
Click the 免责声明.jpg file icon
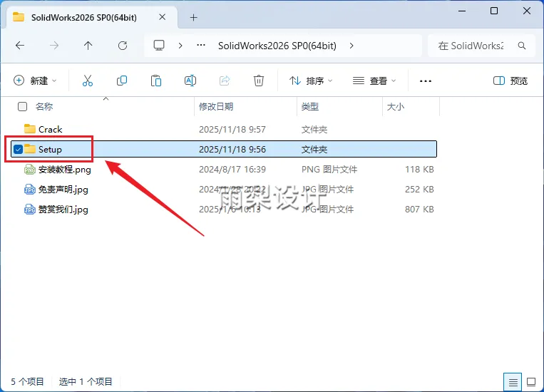point(30,190)
